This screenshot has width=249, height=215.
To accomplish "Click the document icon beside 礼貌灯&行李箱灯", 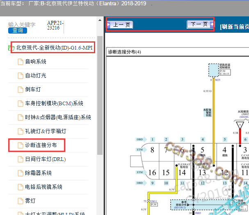I will [21, 131].
